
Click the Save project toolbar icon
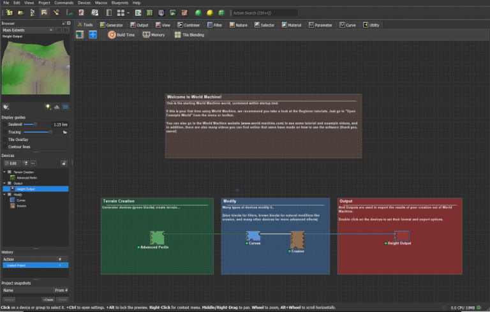click(x=44, y=12)
